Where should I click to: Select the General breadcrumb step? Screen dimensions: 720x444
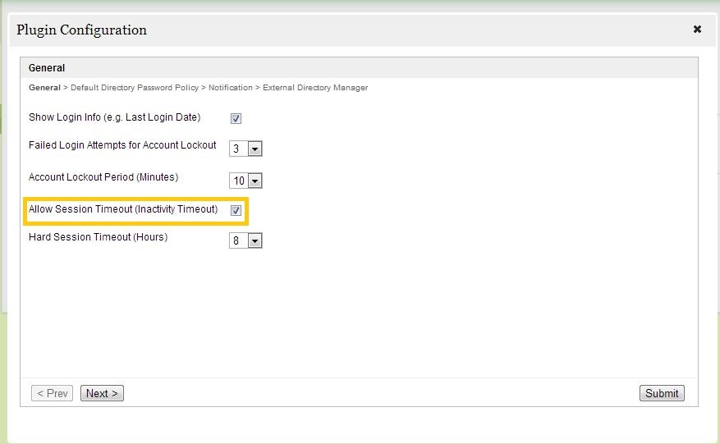point(44,87)
